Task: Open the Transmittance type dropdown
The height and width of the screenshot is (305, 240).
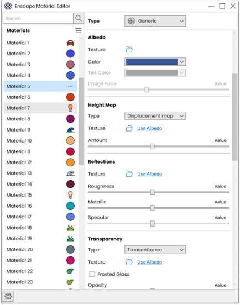Action: 155,250
